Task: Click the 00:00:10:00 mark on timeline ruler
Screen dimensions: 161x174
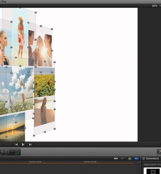Action: pos(35,162)
